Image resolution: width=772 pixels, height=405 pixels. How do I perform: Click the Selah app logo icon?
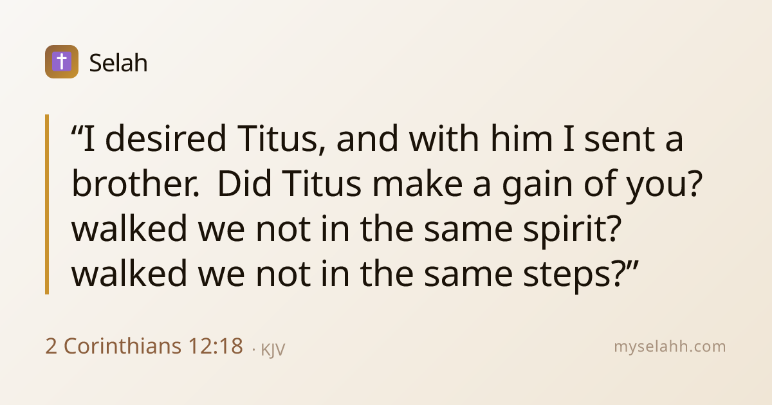click(62, 62)
